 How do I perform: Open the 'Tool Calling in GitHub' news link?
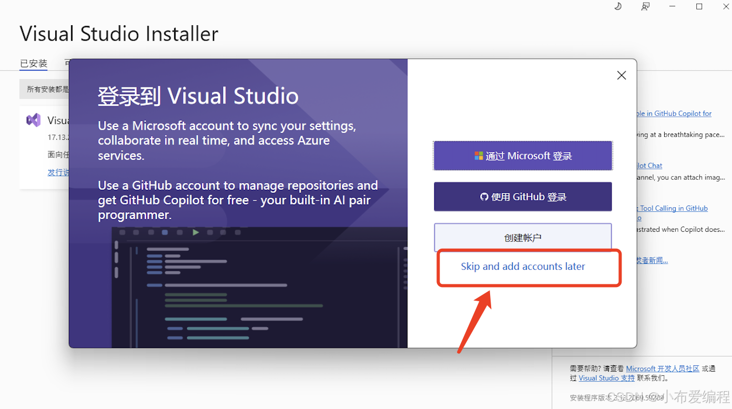673,208
